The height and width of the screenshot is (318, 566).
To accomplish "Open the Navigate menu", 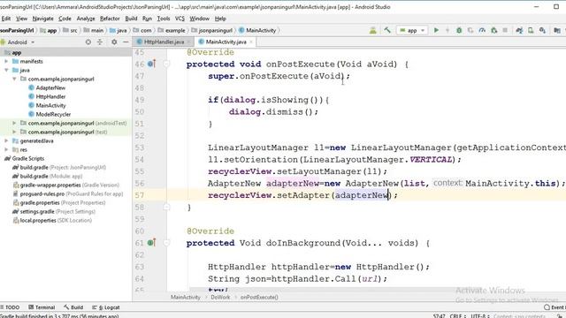I will tap(42, 19).
